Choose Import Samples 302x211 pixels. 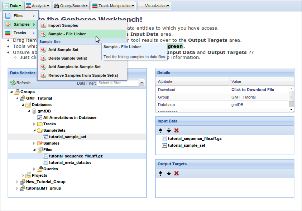point(82,25)
